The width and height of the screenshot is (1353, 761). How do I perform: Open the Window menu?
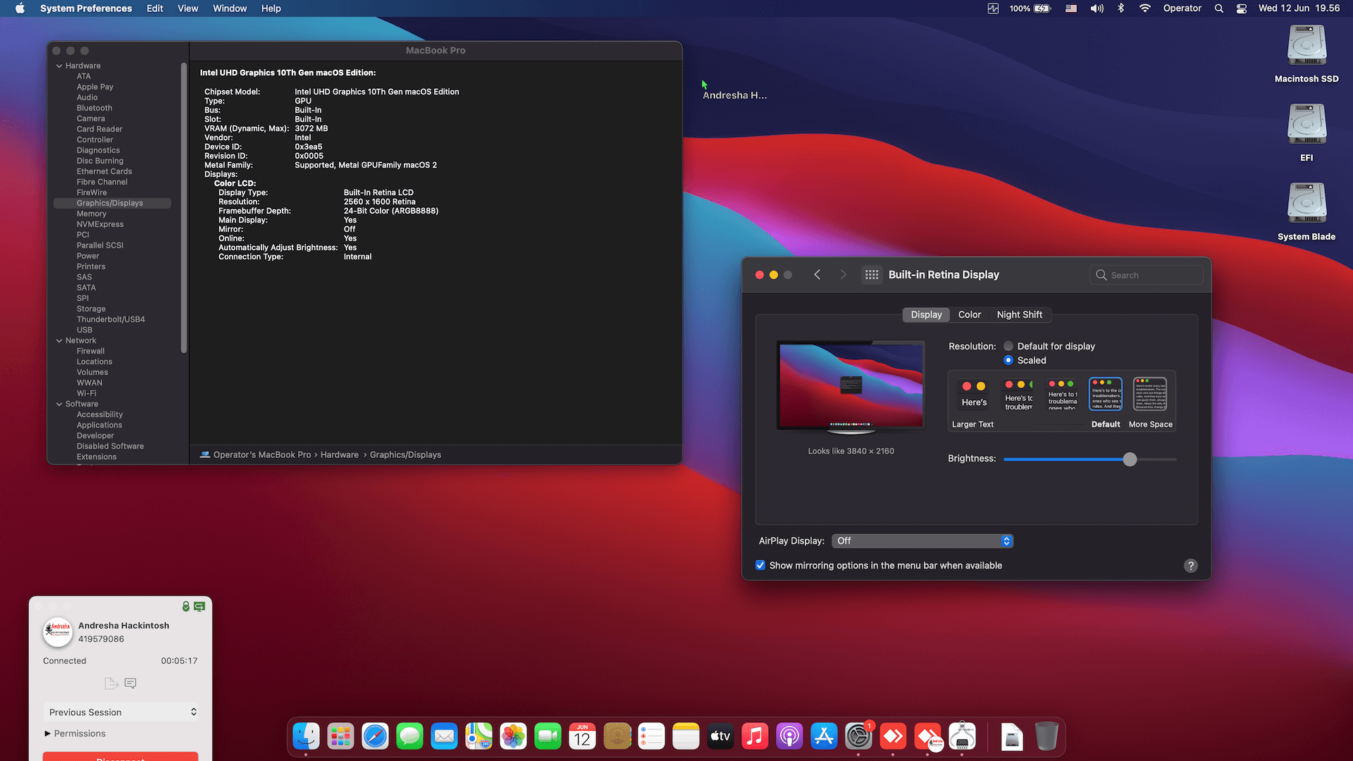point(230,8)
